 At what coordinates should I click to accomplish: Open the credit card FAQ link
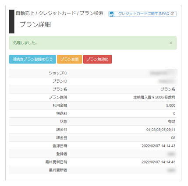[x=142, y=14]
